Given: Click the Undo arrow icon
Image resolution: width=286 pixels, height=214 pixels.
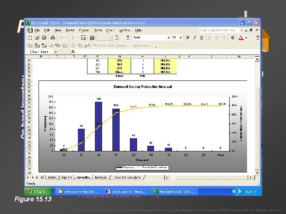Looking at the screenshot, I should [x=61, y=38].
